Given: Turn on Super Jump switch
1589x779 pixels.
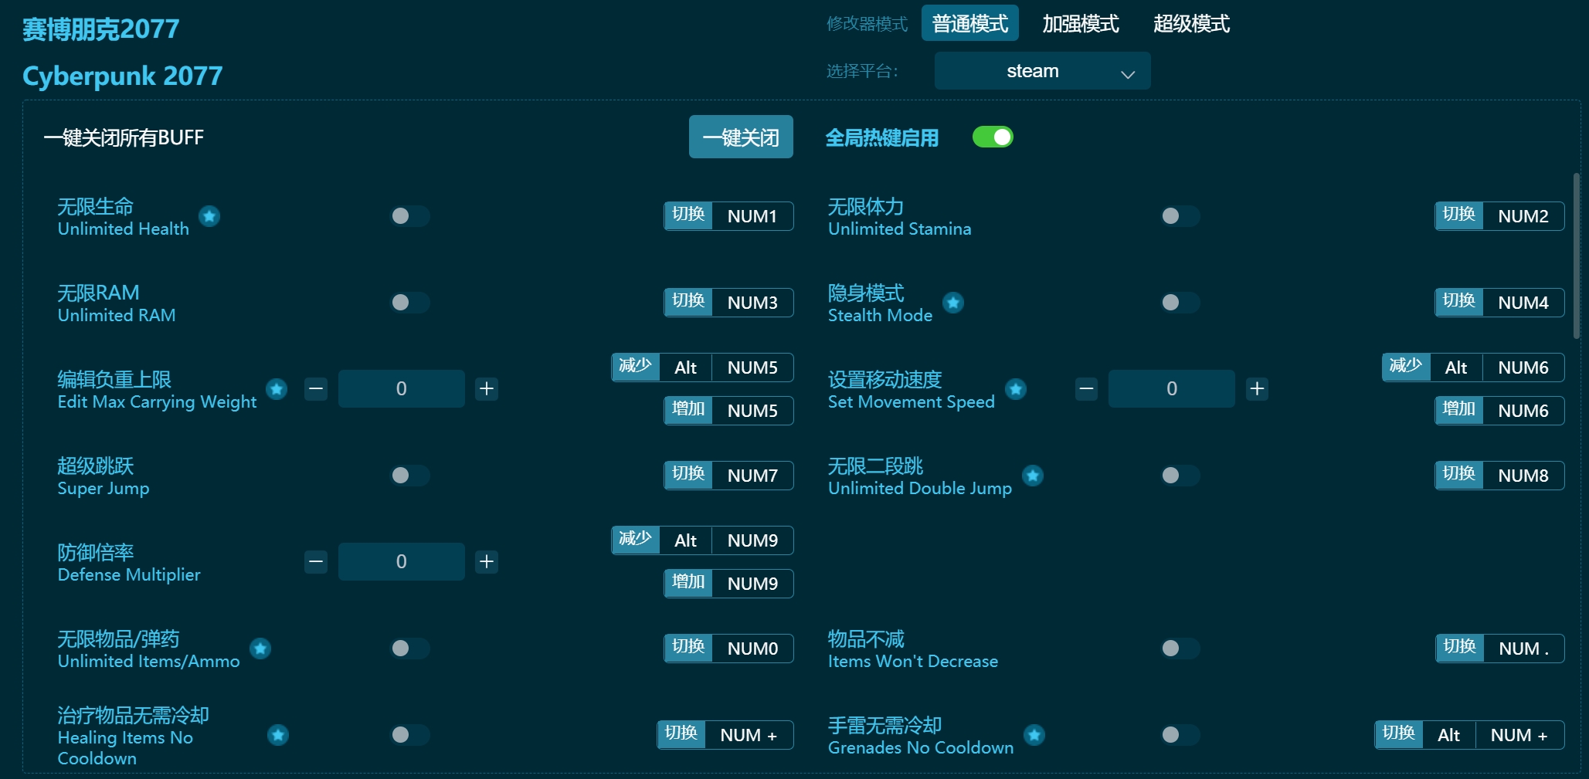Looking at the screenshot, I should pos(409,476).
